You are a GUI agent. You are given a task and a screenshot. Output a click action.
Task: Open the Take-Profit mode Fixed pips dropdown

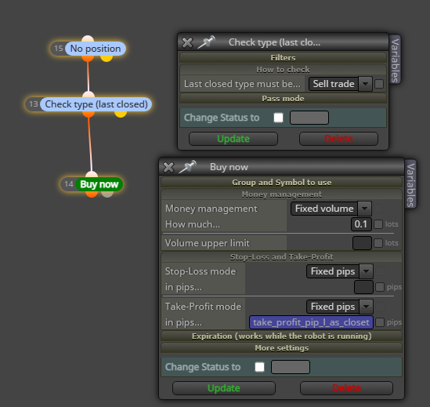339,307
